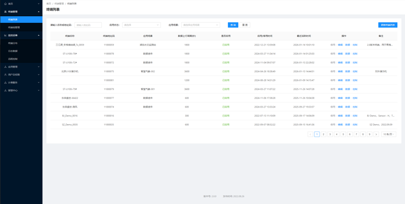The width and height of the screenshot is (405, 204).
Task: Collapse the 终端管理 menu chevron
Action: (38, 12)
